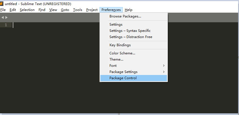Open the File menu
The width and height of the screenshot is (239, 115).
(x=3, y=10)
